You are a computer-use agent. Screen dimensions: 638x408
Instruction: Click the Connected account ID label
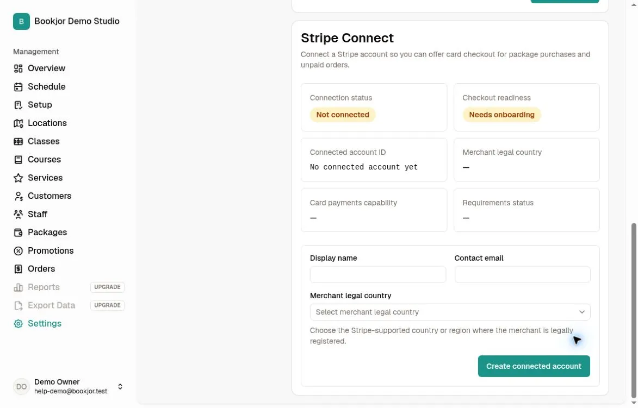coord(348,153)
